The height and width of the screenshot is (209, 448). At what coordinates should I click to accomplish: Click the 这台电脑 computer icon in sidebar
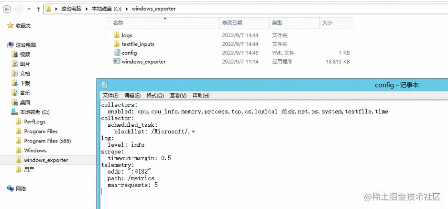point(11,44)
